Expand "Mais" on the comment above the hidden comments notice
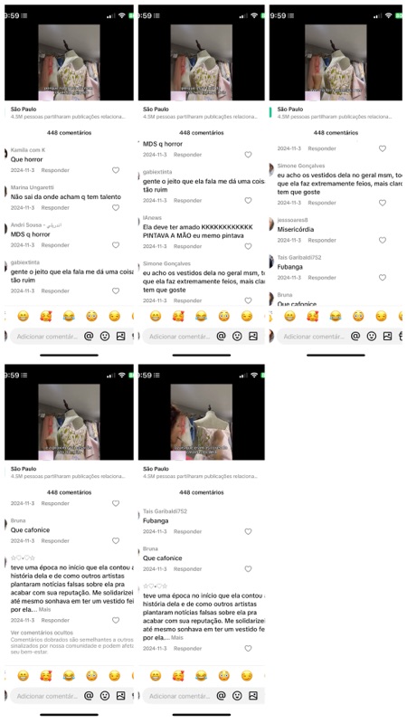The width and height of the screenshot is (407, 724). (x=44, y=609)
